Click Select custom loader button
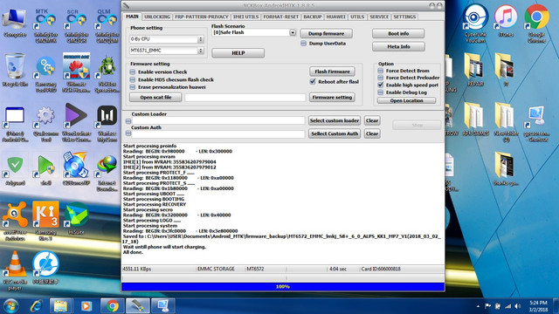 (x=335, y=120)
